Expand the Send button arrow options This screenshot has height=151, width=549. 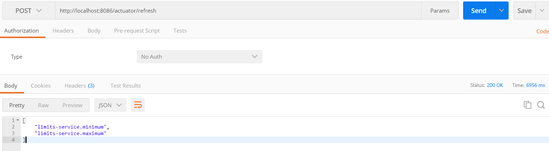point(501,11)
